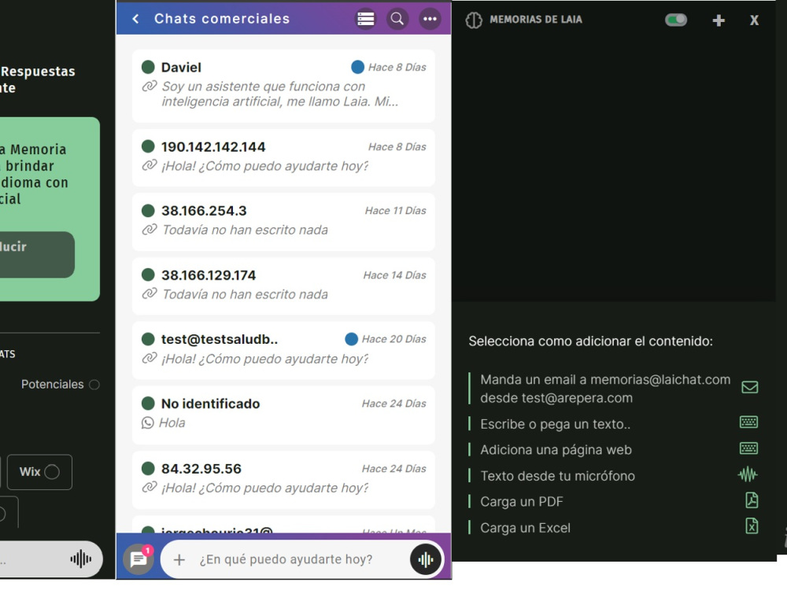Screen dimensions: 787x590
Task: Select Carga un PDF option
Action: [522, 502]
